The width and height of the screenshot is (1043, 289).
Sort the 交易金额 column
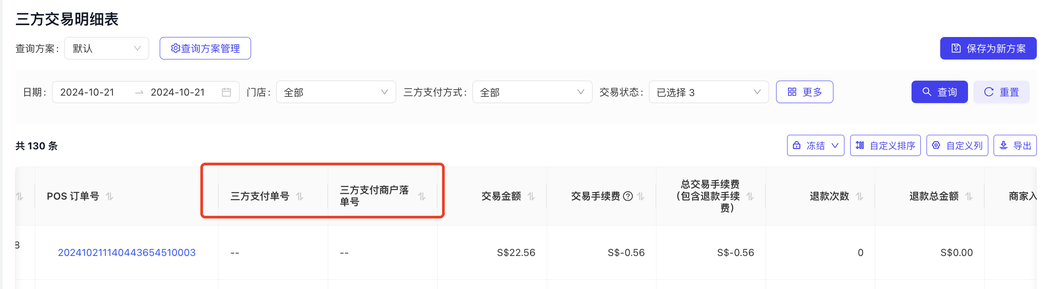[x=531, y=196]
